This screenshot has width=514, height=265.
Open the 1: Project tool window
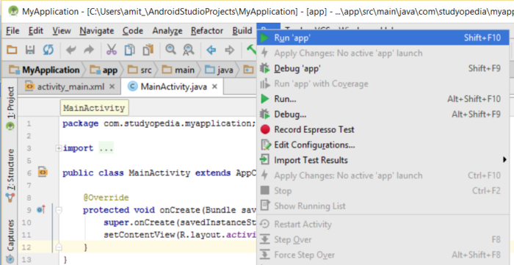point(10,107)
